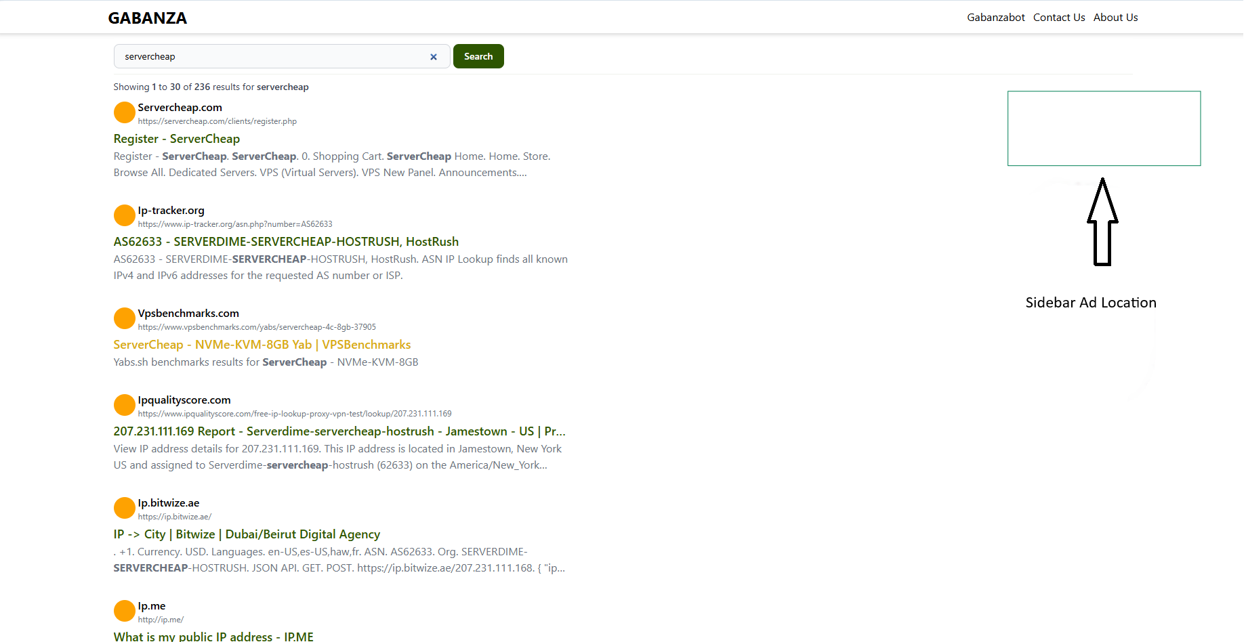This screenshot has height=642, width=1246.
Task: Click the Vpsbenchmarks.com site name
Action: click(x=188, y=314)
